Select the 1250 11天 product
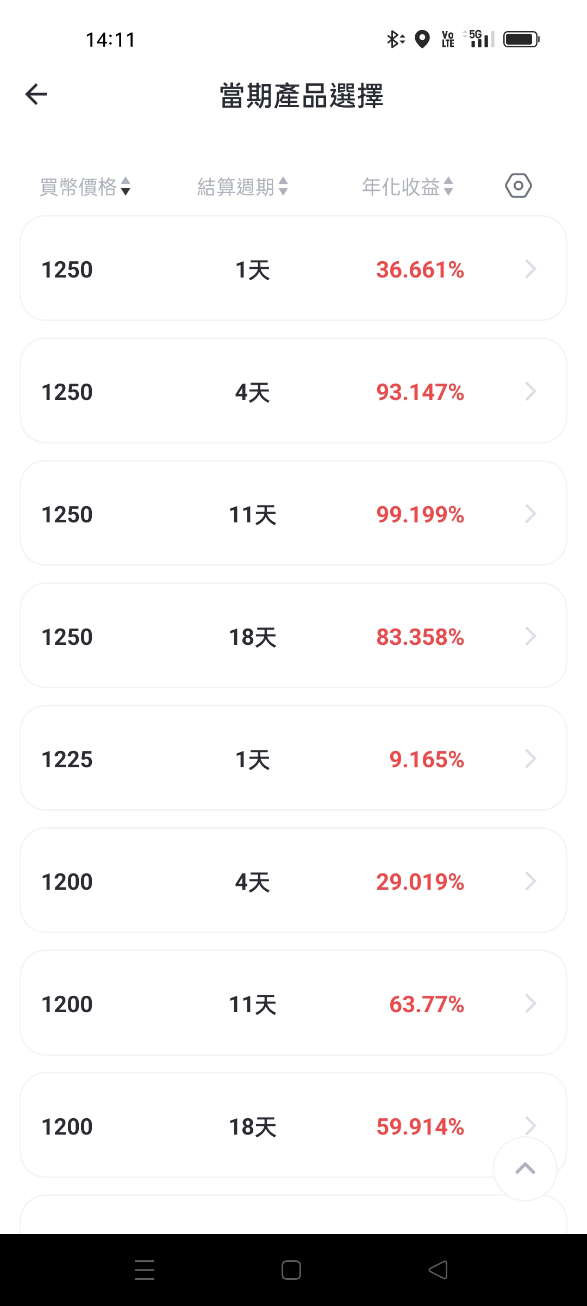 [293, 513]
